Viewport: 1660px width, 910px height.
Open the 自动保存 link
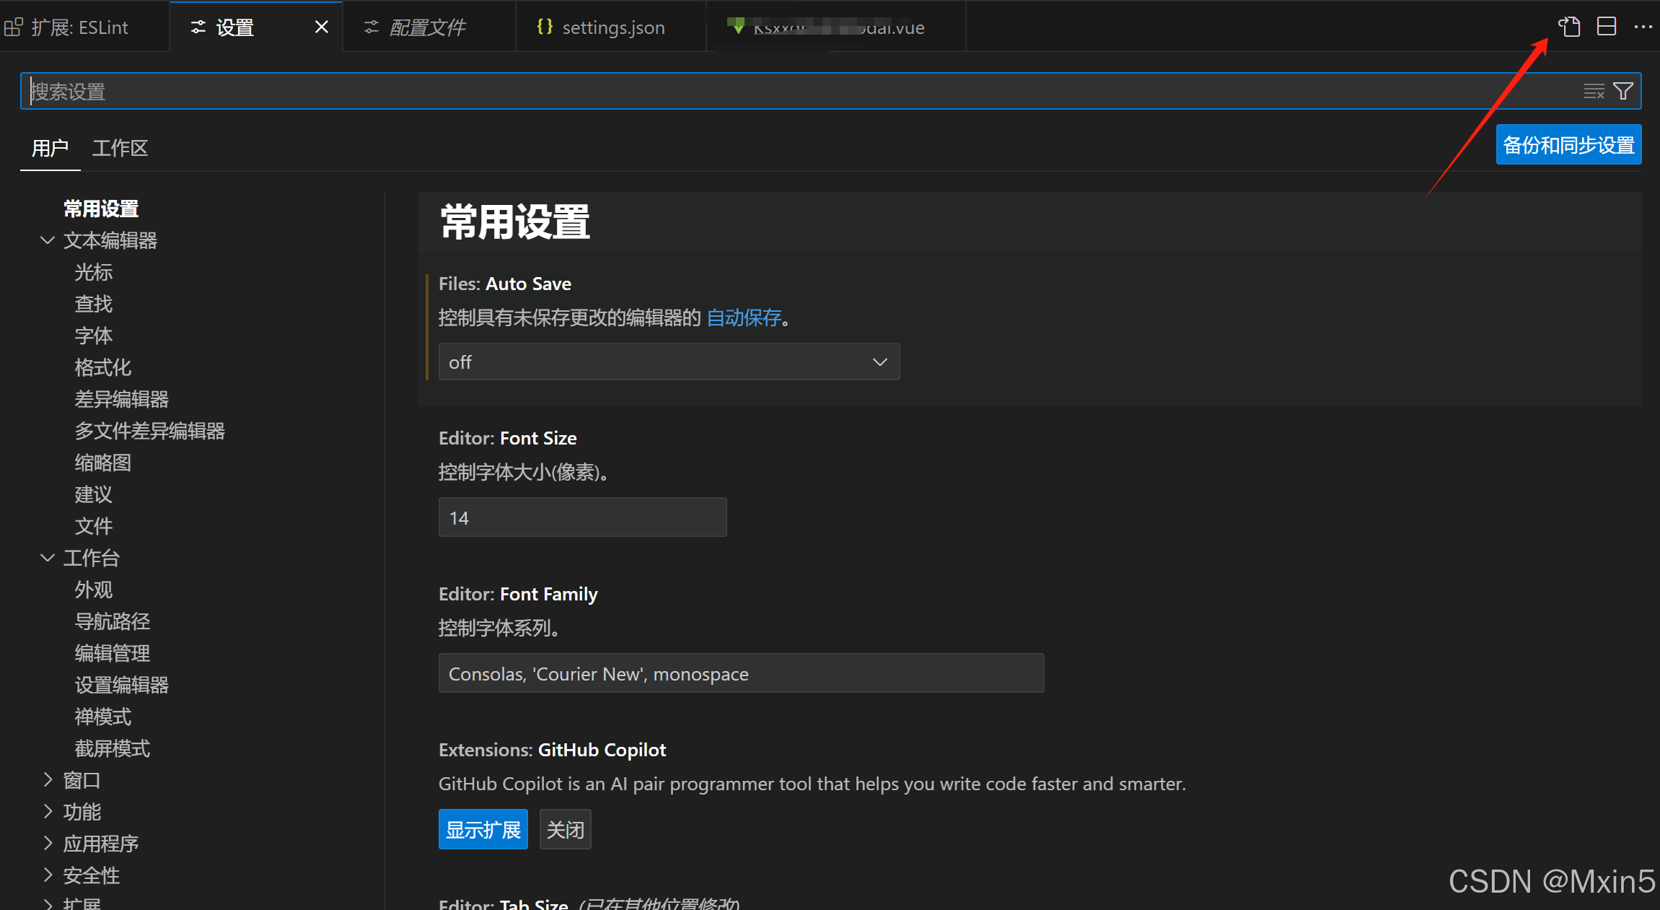[x=744, y=318]
